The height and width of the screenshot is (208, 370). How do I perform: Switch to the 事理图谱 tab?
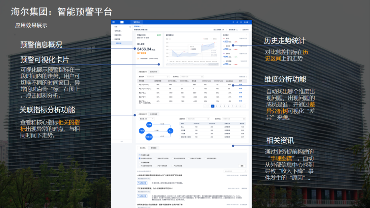click(153, 148)
